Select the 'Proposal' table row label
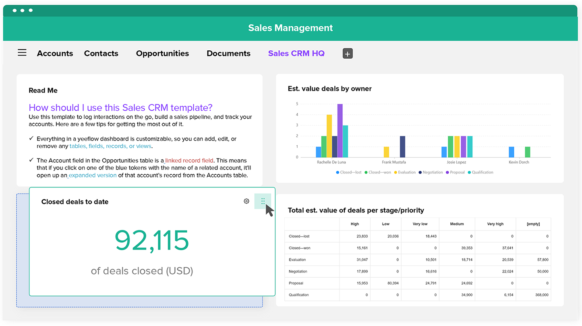 [x=296, y=283]
